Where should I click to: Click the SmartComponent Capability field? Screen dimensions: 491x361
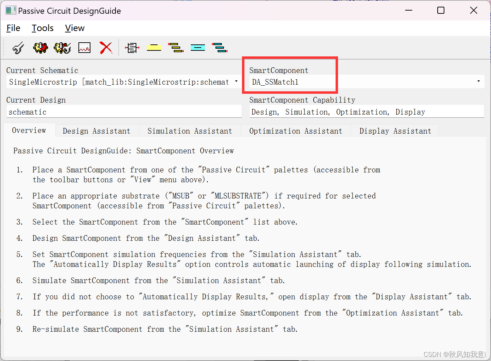point(367,112)
